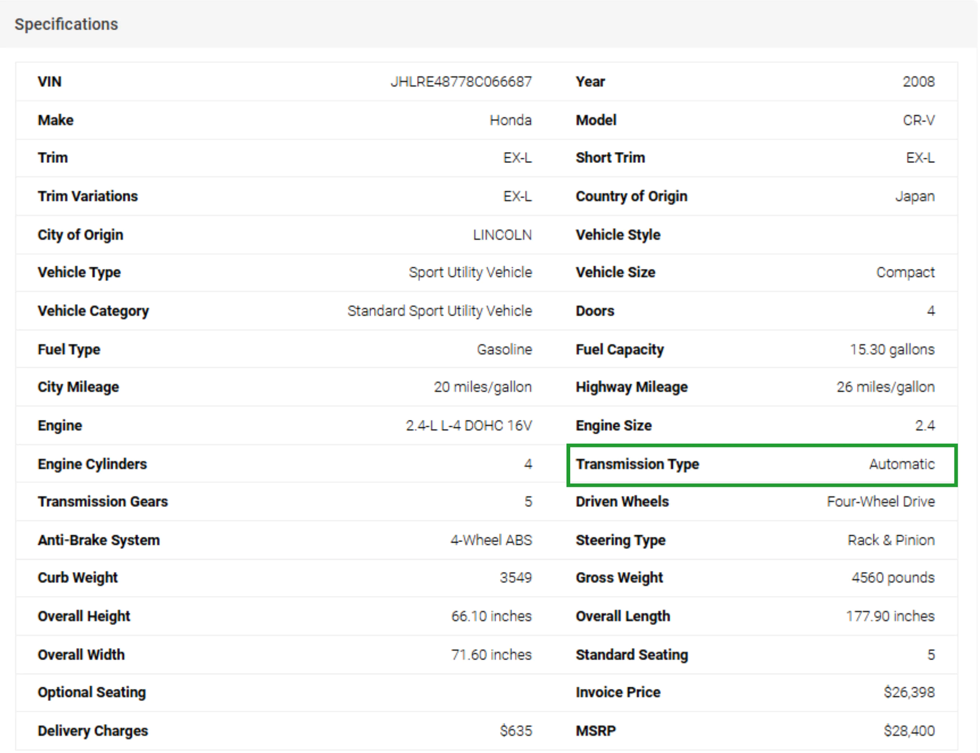Screen dimensions: 980x753
Task: Click the Make label
Action: [x=55, y=120]
